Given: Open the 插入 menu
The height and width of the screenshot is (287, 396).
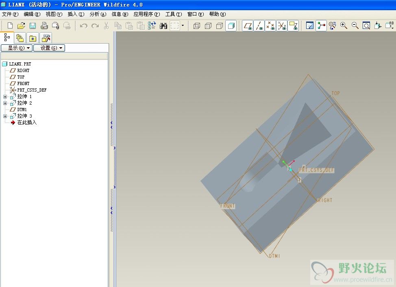Looking at the screenshot, I should [x=76, y=14].
